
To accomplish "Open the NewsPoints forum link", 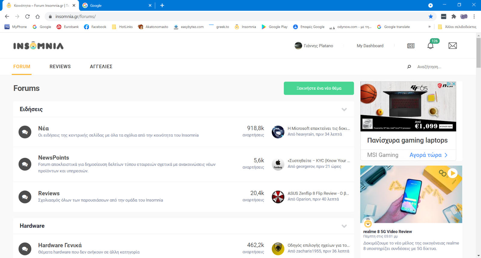I will (x=54, y=157).
